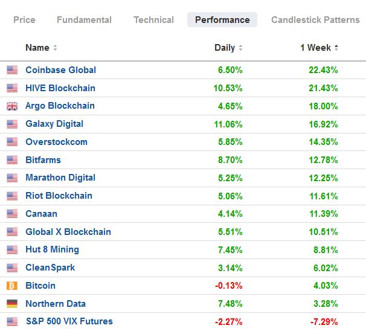The height and width of the screenshot is (334, 366).
Task: Select the Performance tab
Action: point(222,20)
